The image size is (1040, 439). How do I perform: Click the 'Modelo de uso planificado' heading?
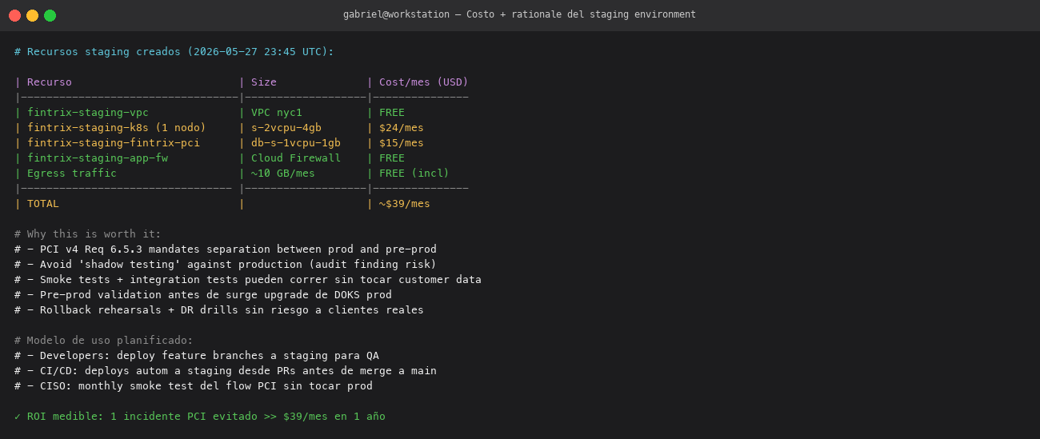(x=104, y=341)
